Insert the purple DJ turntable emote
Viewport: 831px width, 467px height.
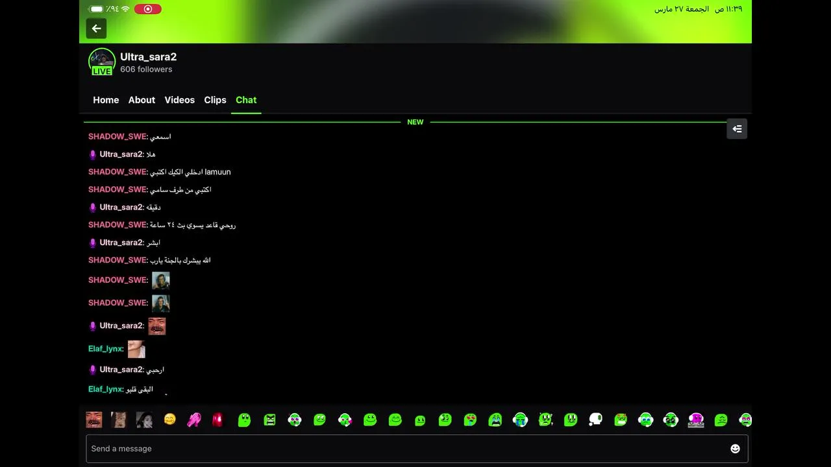pos(696,420)
